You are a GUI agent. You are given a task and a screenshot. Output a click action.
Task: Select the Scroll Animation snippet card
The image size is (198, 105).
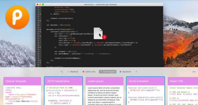click(x=145, y=91)
